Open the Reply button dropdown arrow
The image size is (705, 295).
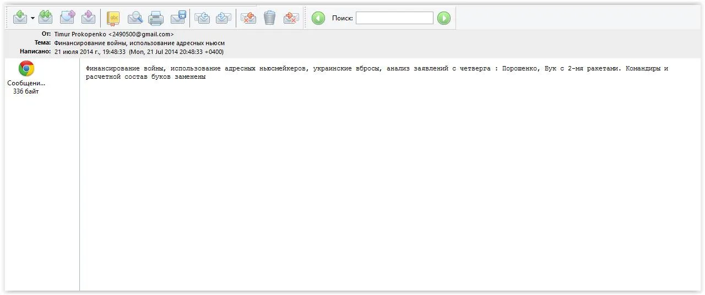(32, 19)
